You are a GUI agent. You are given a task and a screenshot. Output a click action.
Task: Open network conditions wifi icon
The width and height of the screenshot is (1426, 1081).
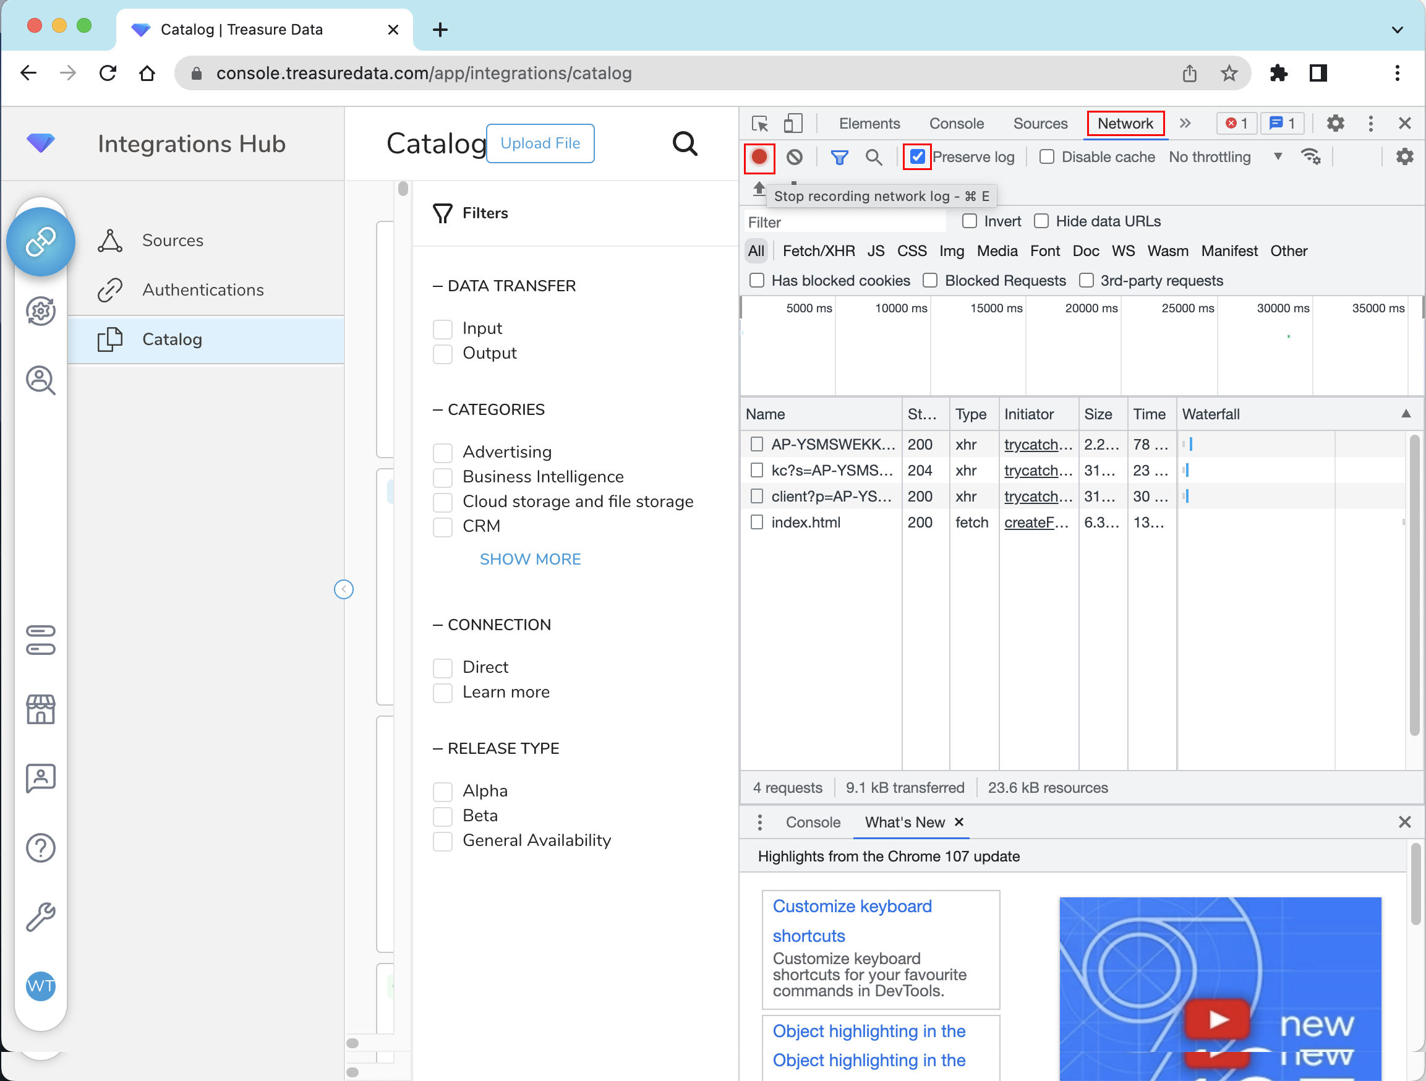[1310, 157]
